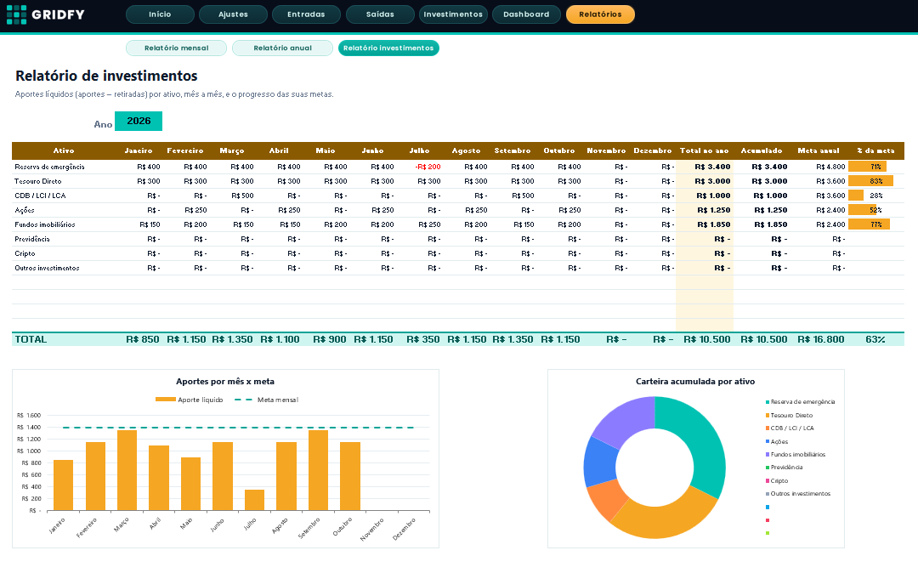918x573 pixels.
Task: Click the R$ 1.350 Março total
Action: (232, 339)
